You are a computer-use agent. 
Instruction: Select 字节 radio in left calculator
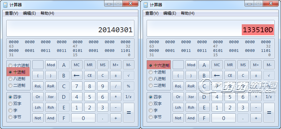click(15, 117)
